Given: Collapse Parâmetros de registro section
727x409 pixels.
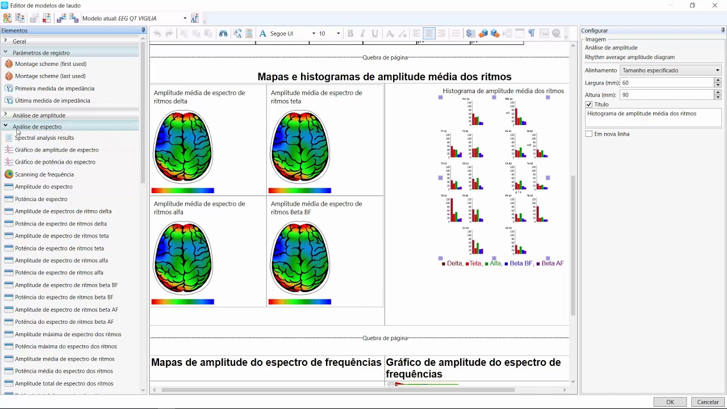Looking at the screenshot, I should pyautogui.click(x=6, y=52).
